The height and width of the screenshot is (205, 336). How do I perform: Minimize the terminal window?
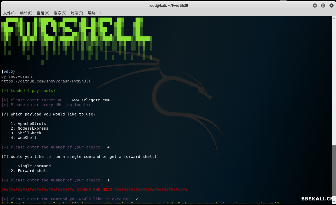[315, 5]
